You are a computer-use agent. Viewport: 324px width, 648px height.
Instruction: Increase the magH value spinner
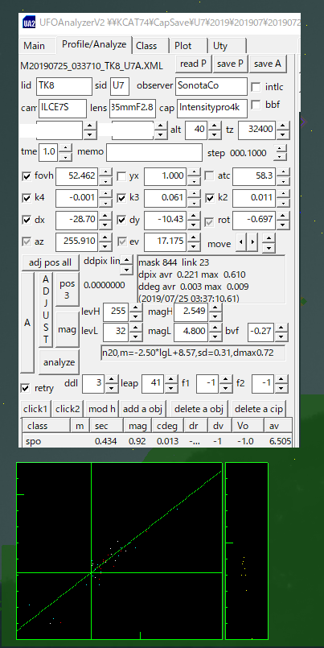[215, 307]
